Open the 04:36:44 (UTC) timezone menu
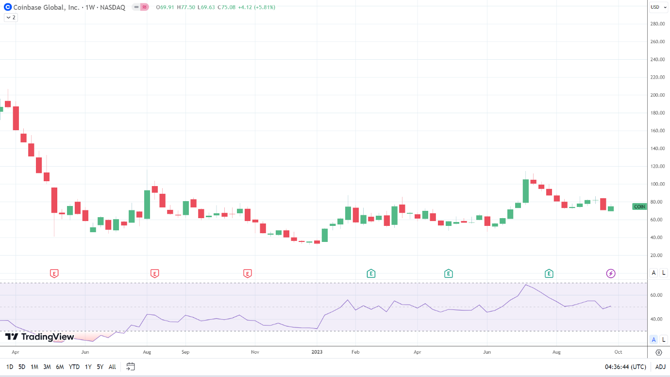The width and height of the screenshot is (670, 377). click(625, 367)
